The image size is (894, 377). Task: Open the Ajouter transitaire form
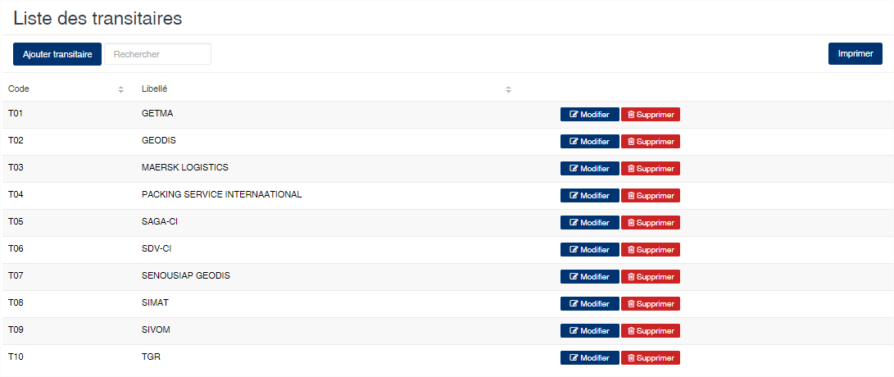pyautogui.click(x=57, y=54)
